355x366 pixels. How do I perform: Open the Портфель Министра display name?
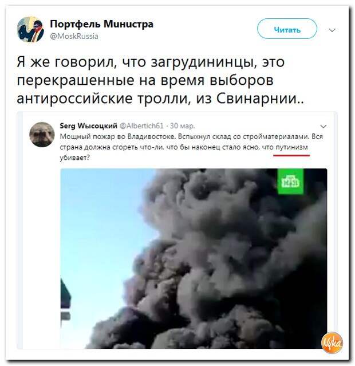pos(101,24)
